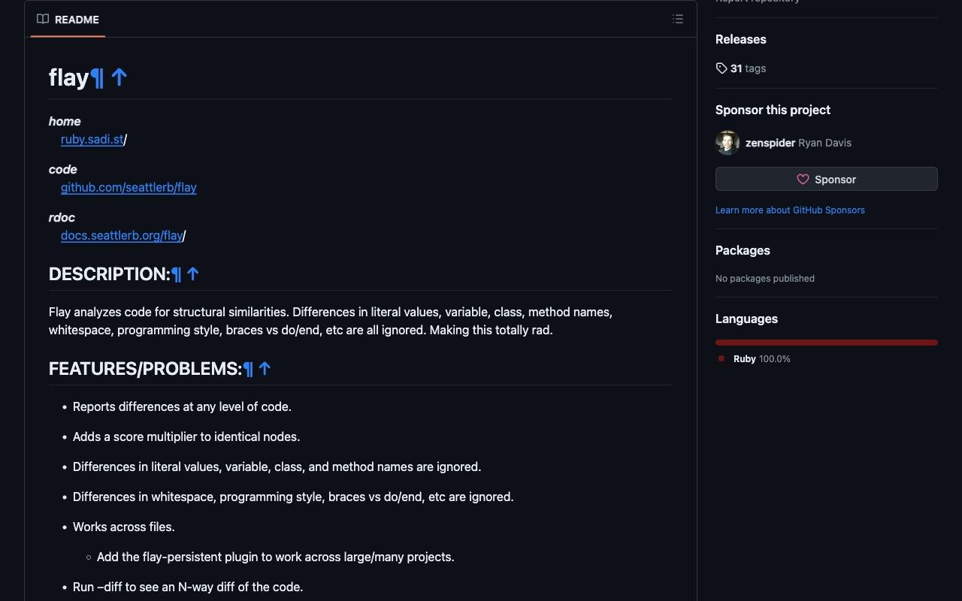
Task: Open the Releases heading link
Action: 741,39
